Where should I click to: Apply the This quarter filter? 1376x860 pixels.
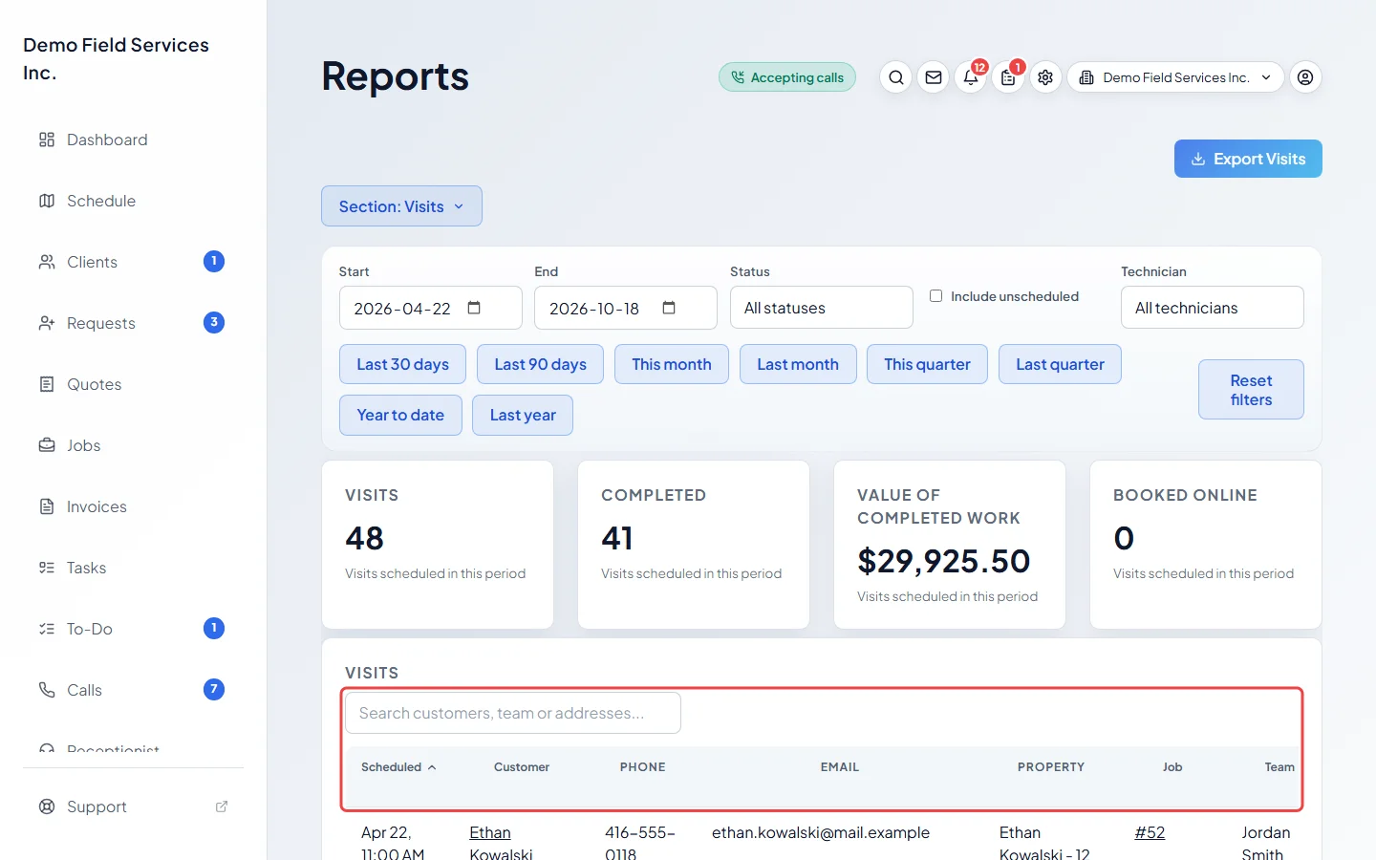point(927,364)
